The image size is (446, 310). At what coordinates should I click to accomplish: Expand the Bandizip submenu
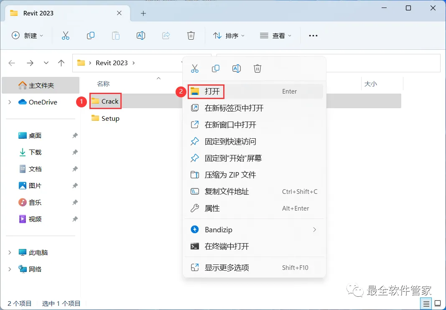click(x=254, y=229)
